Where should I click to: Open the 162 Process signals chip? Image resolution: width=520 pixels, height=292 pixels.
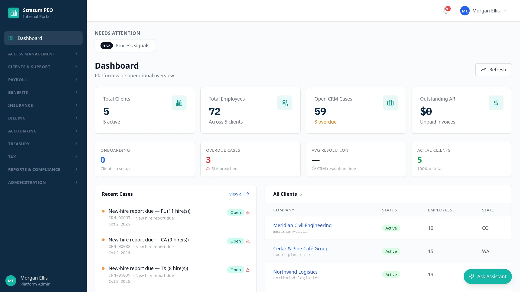point(125,45)
